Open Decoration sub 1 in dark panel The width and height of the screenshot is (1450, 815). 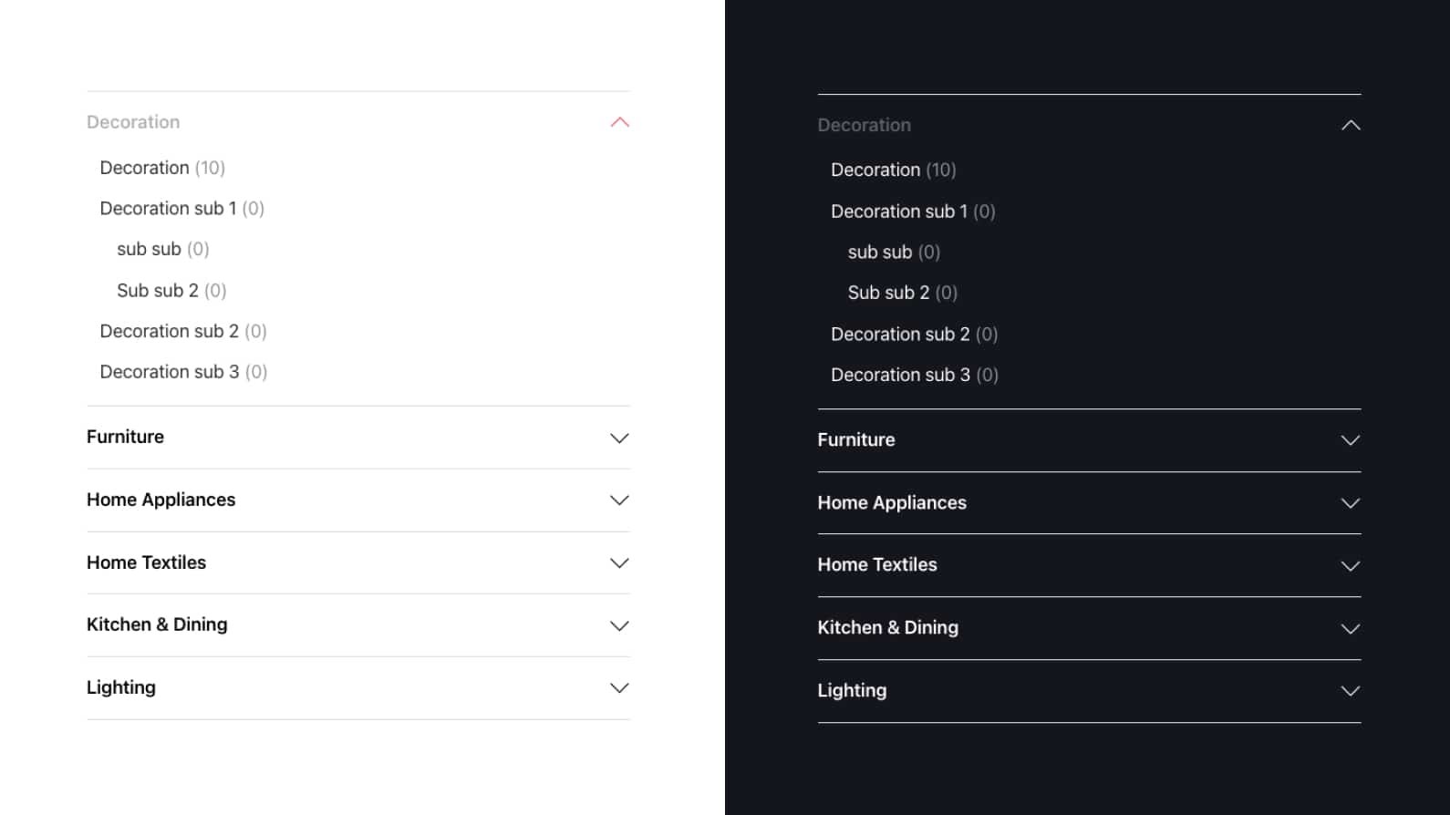[913, 211]
